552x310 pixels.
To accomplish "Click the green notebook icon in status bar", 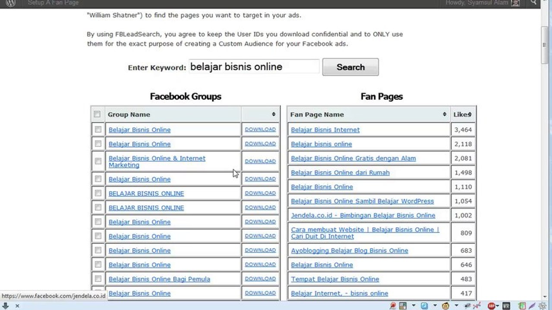I will pyautogui.click(x=522, y=306).
